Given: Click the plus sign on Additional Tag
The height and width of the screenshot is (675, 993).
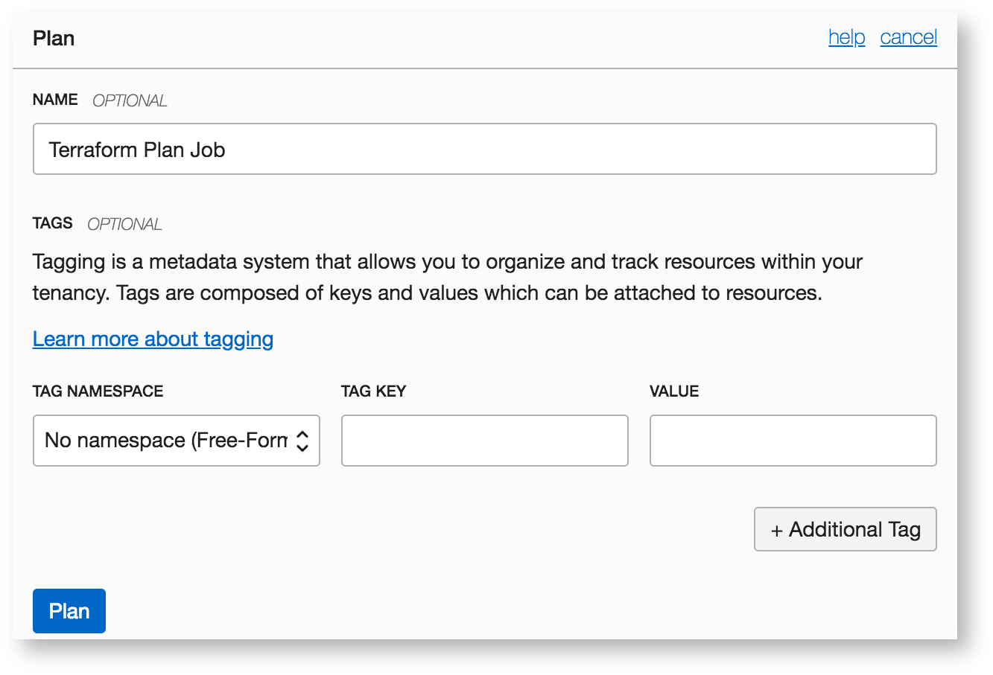Looking at the screenshot, I should (x=777, y=531).
